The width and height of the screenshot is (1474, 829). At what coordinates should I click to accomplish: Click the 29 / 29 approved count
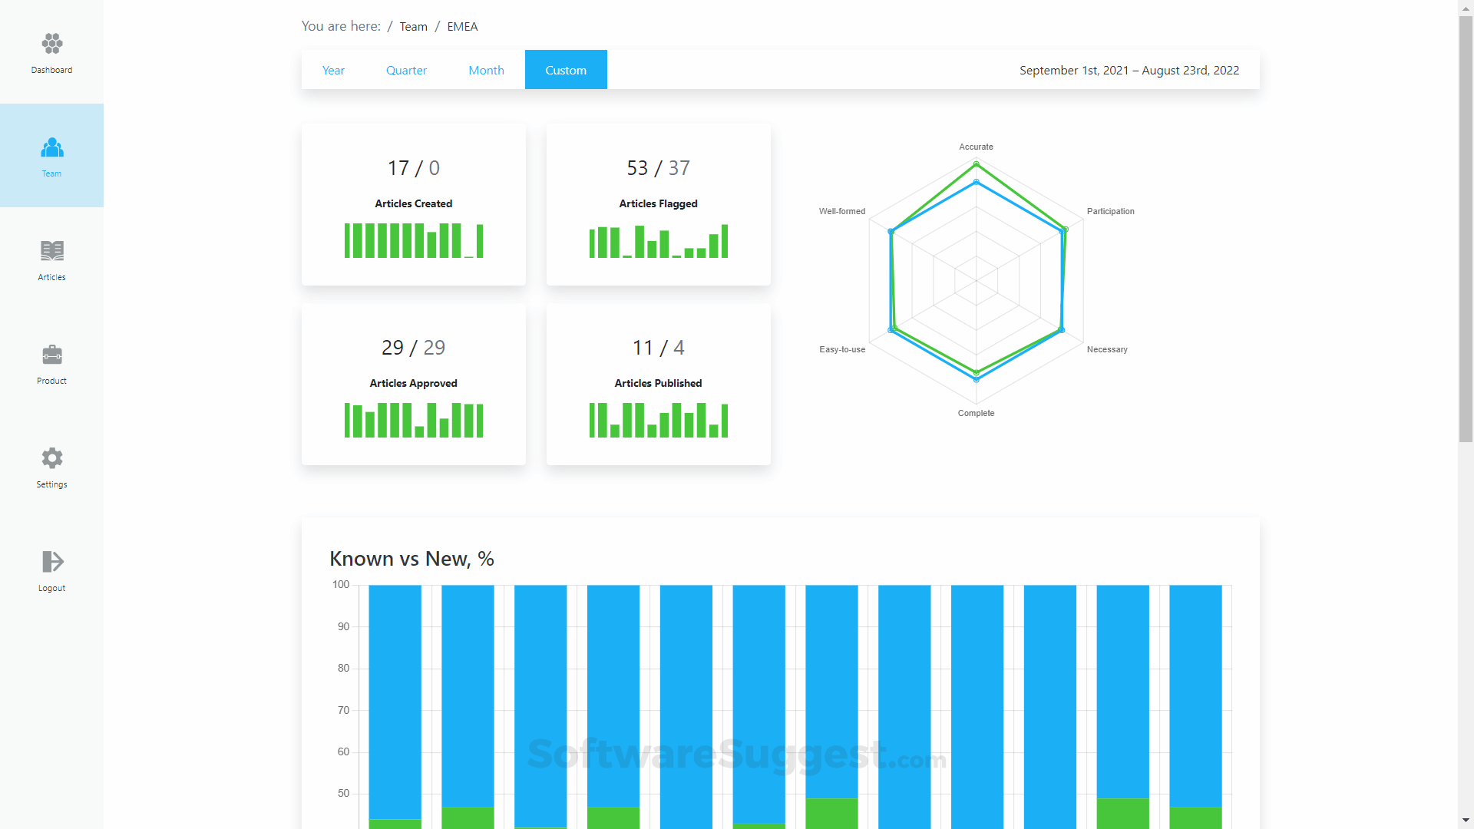click(x=414, y=348)
